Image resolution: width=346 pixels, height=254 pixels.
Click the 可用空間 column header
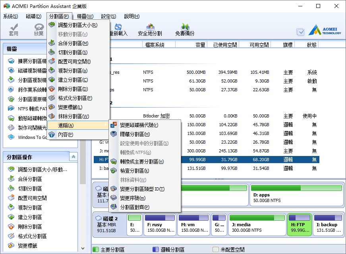coord(259,45)
